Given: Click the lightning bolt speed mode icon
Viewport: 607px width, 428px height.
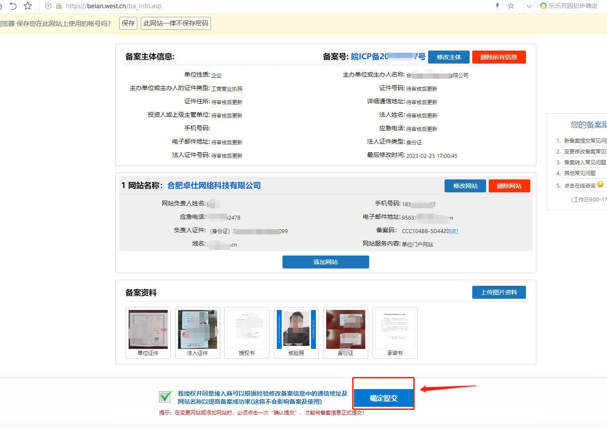Looking at the screenshot, I should click(x=497, y=6).
